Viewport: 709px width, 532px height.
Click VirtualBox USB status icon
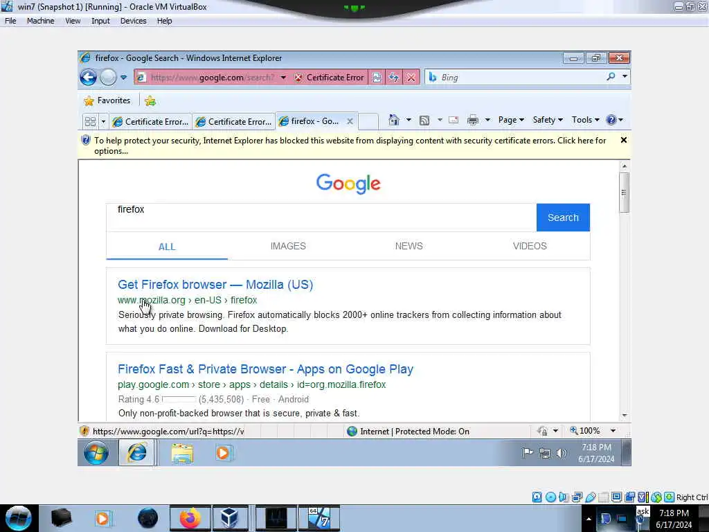pyautogui.click(x=590, y=497)
